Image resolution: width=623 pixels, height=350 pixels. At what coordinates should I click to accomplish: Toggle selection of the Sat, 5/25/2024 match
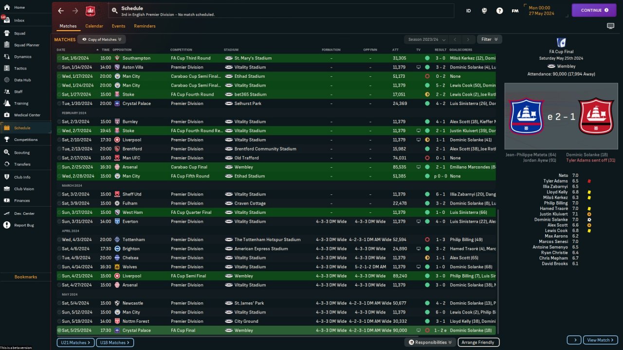point(59,331)
